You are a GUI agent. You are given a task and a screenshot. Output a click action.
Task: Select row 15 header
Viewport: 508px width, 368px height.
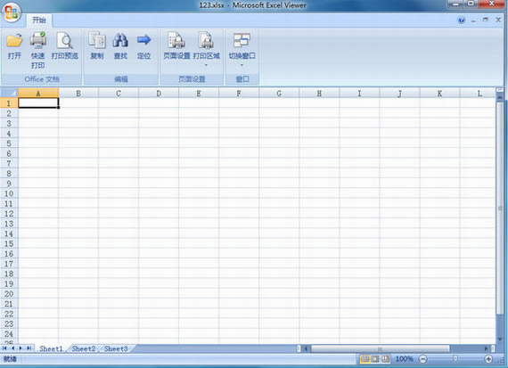9,243
